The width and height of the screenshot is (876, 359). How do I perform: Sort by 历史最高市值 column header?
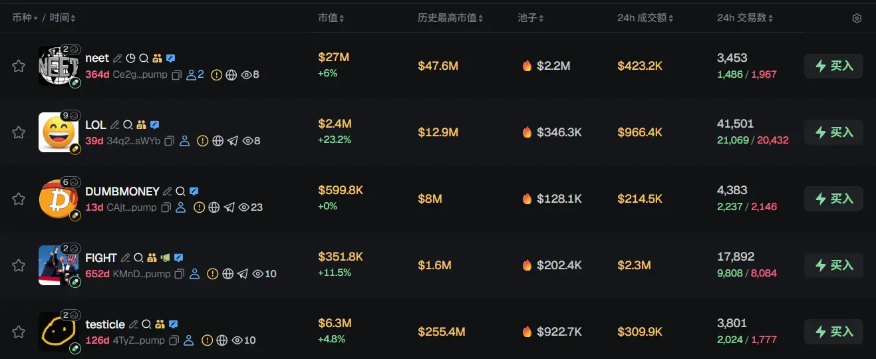coord(450,18)
